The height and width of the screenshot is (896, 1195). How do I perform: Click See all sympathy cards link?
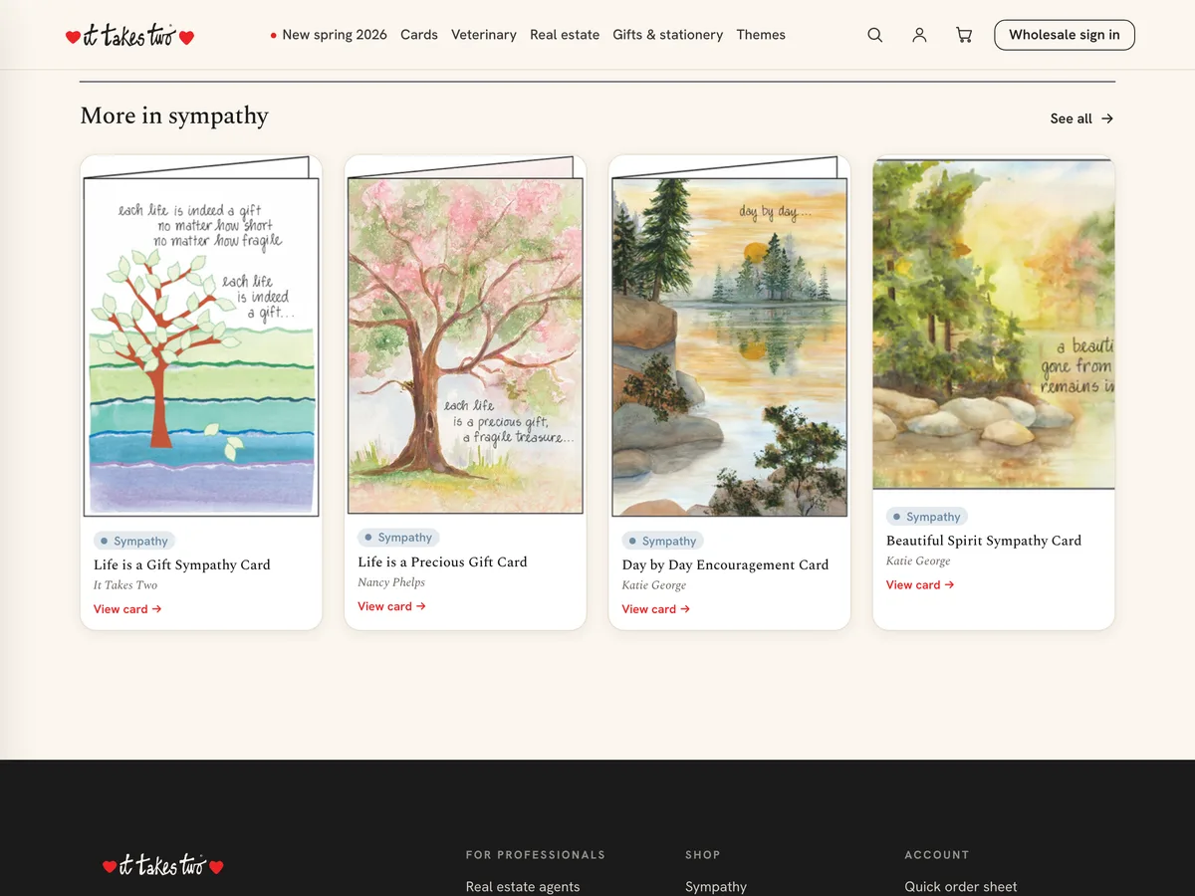(x=1081, y=118)
